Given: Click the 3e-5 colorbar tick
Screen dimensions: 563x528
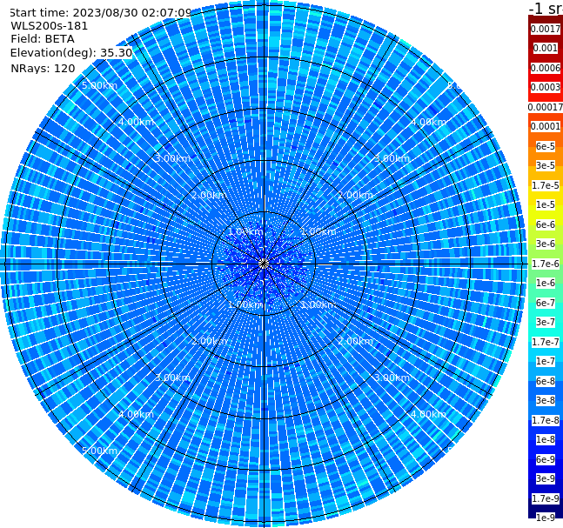Looking at the screenshot, I should point(546,165).
